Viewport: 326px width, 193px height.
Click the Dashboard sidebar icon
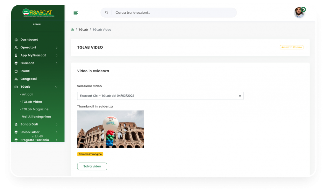16,40
